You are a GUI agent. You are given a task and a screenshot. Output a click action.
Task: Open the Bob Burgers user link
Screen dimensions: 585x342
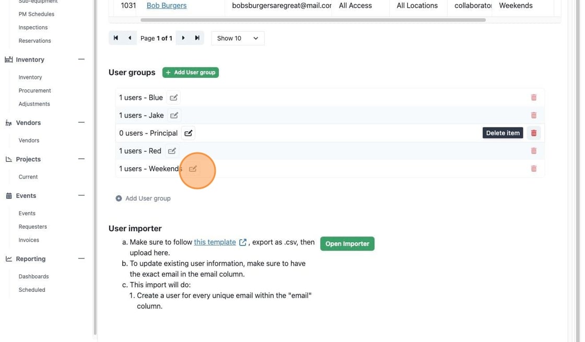point(167,6)
